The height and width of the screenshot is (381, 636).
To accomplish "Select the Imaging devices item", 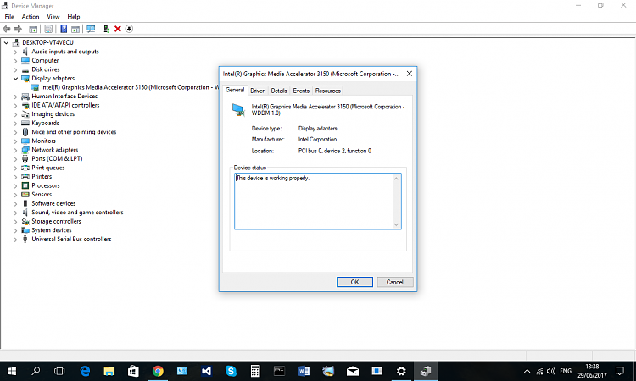I will point(53,114).
